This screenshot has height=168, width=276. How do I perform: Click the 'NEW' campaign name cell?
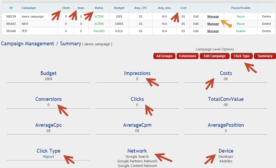(39, 24)
